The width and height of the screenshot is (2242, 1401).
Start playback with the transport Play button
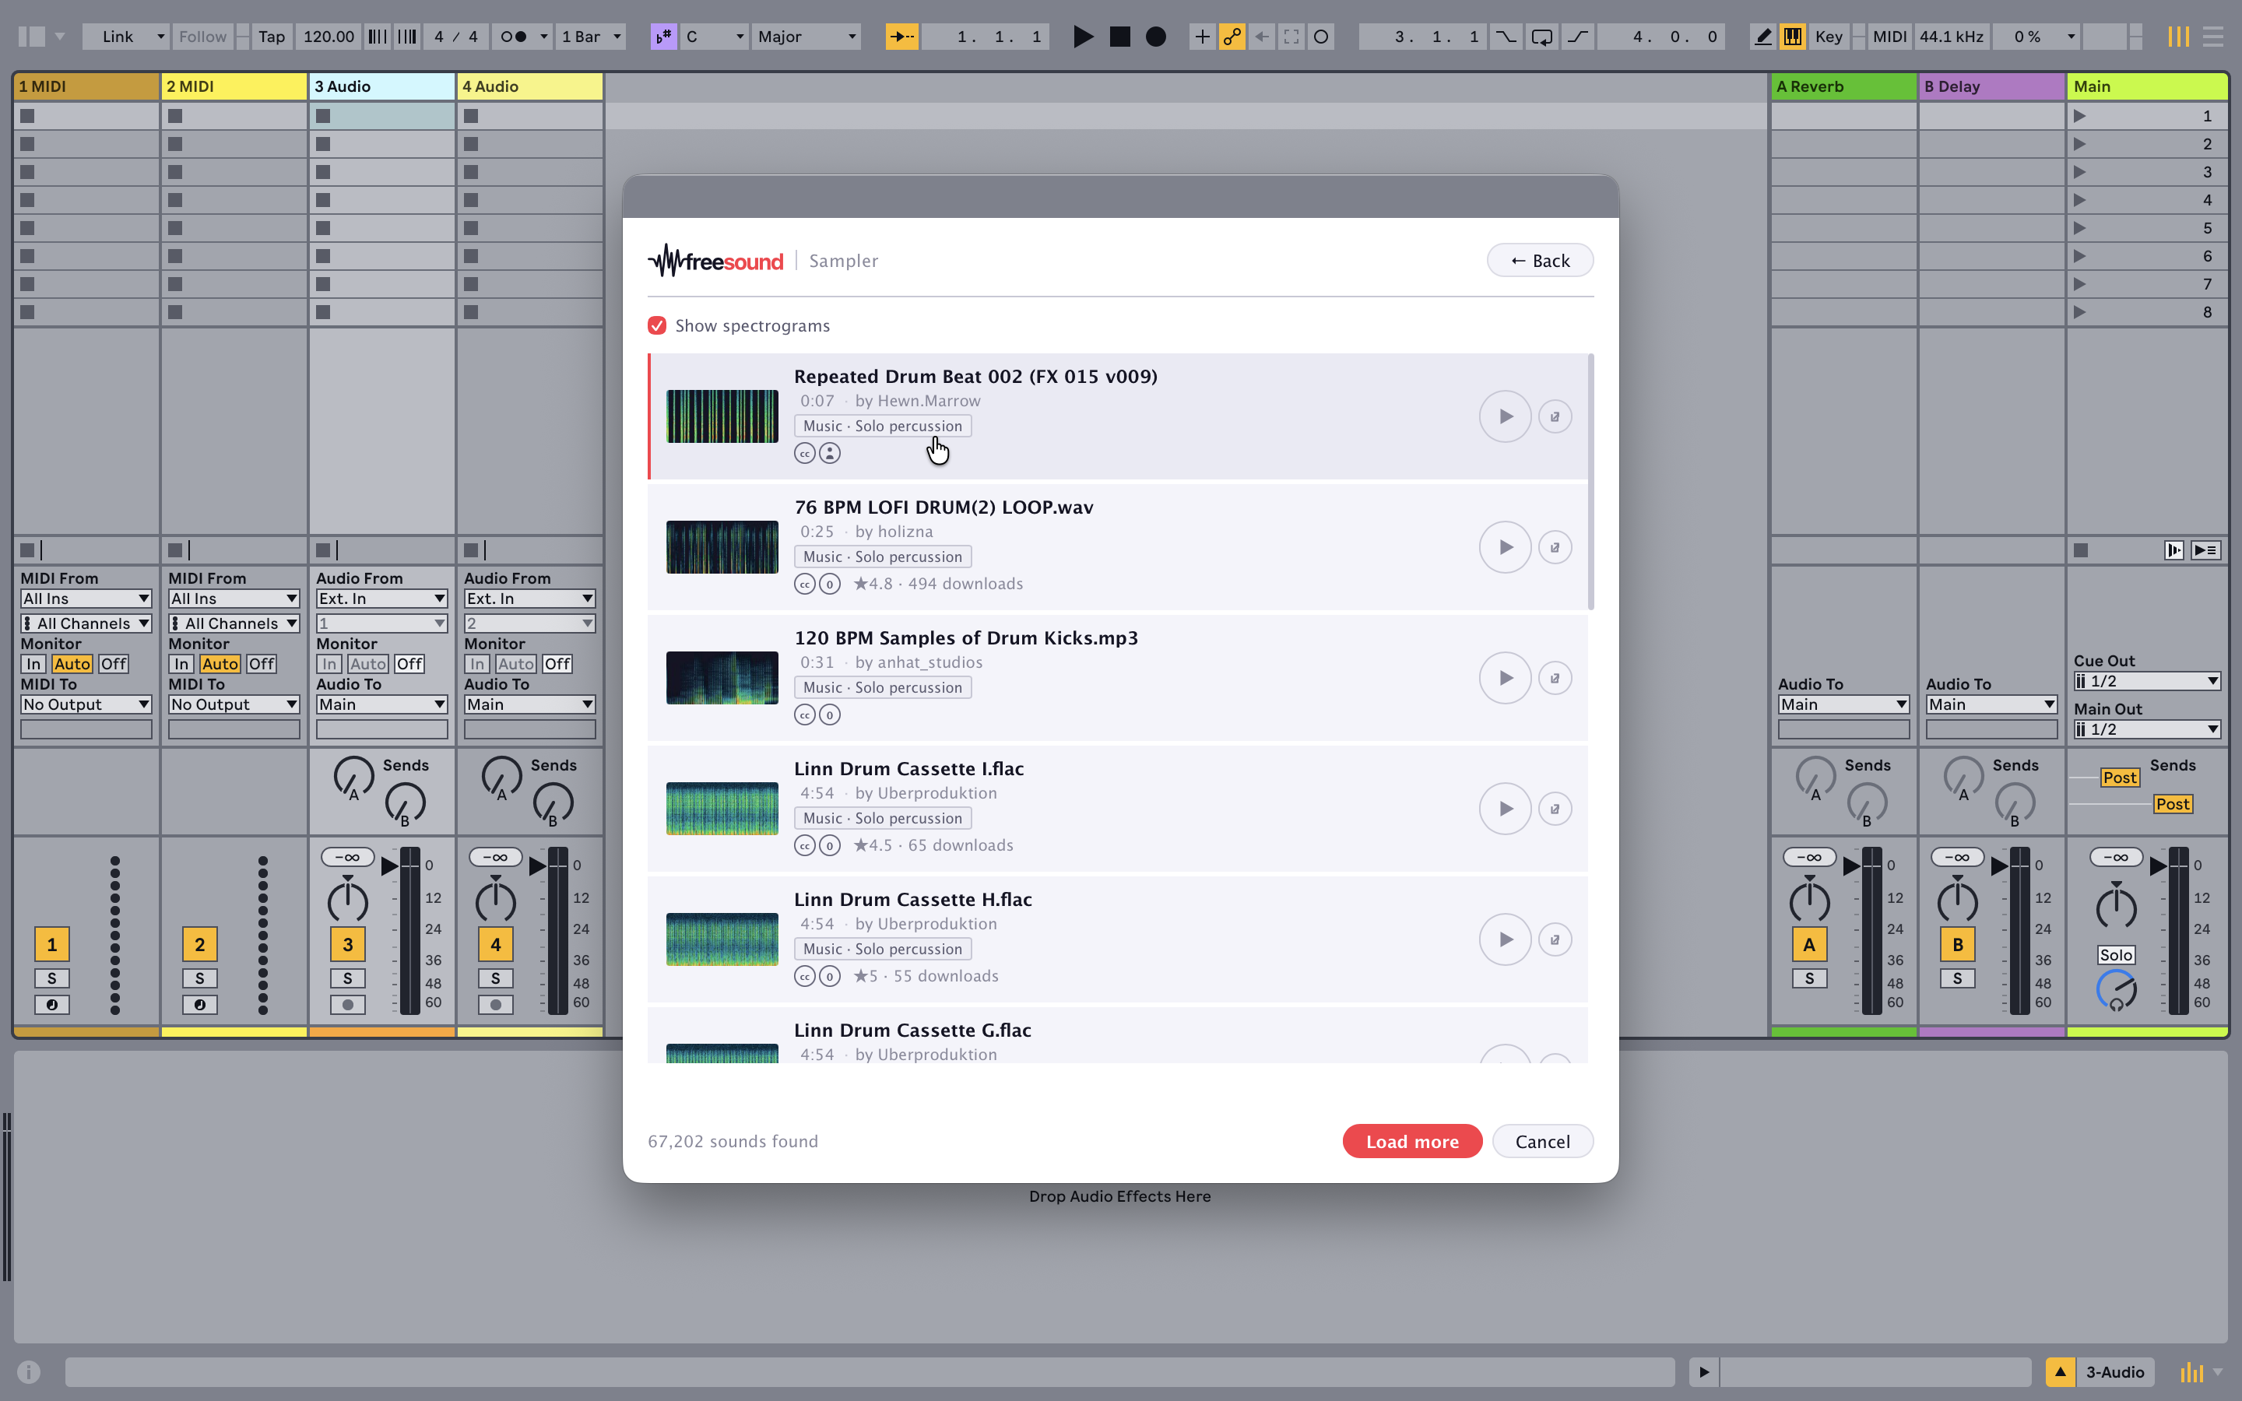pyautogui.click(x=1082, y=37)
